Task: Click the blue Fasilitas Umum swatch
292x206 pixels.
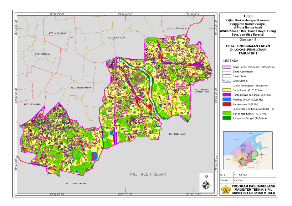Action: [227, 100]
